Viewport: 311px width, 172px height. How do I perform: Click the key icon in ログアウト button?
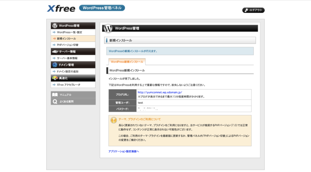[x=246, y=10]
